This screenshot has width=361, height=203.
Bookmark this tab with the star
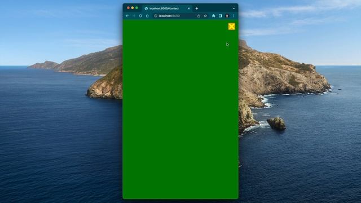coord(205,16)
